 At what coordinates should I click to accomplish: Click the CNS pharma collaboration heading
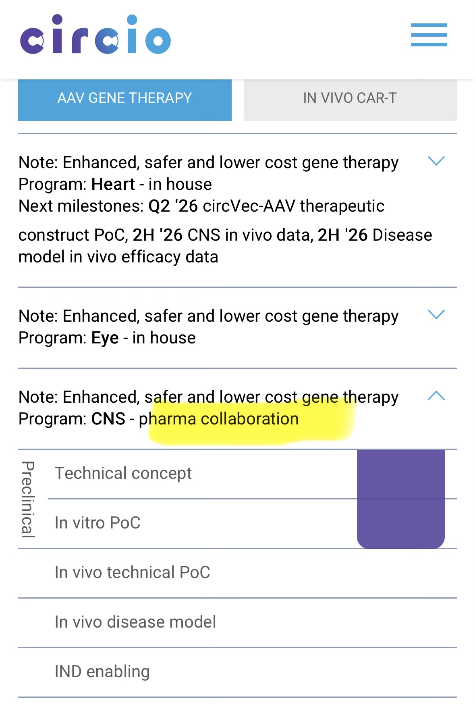point(159,419)
